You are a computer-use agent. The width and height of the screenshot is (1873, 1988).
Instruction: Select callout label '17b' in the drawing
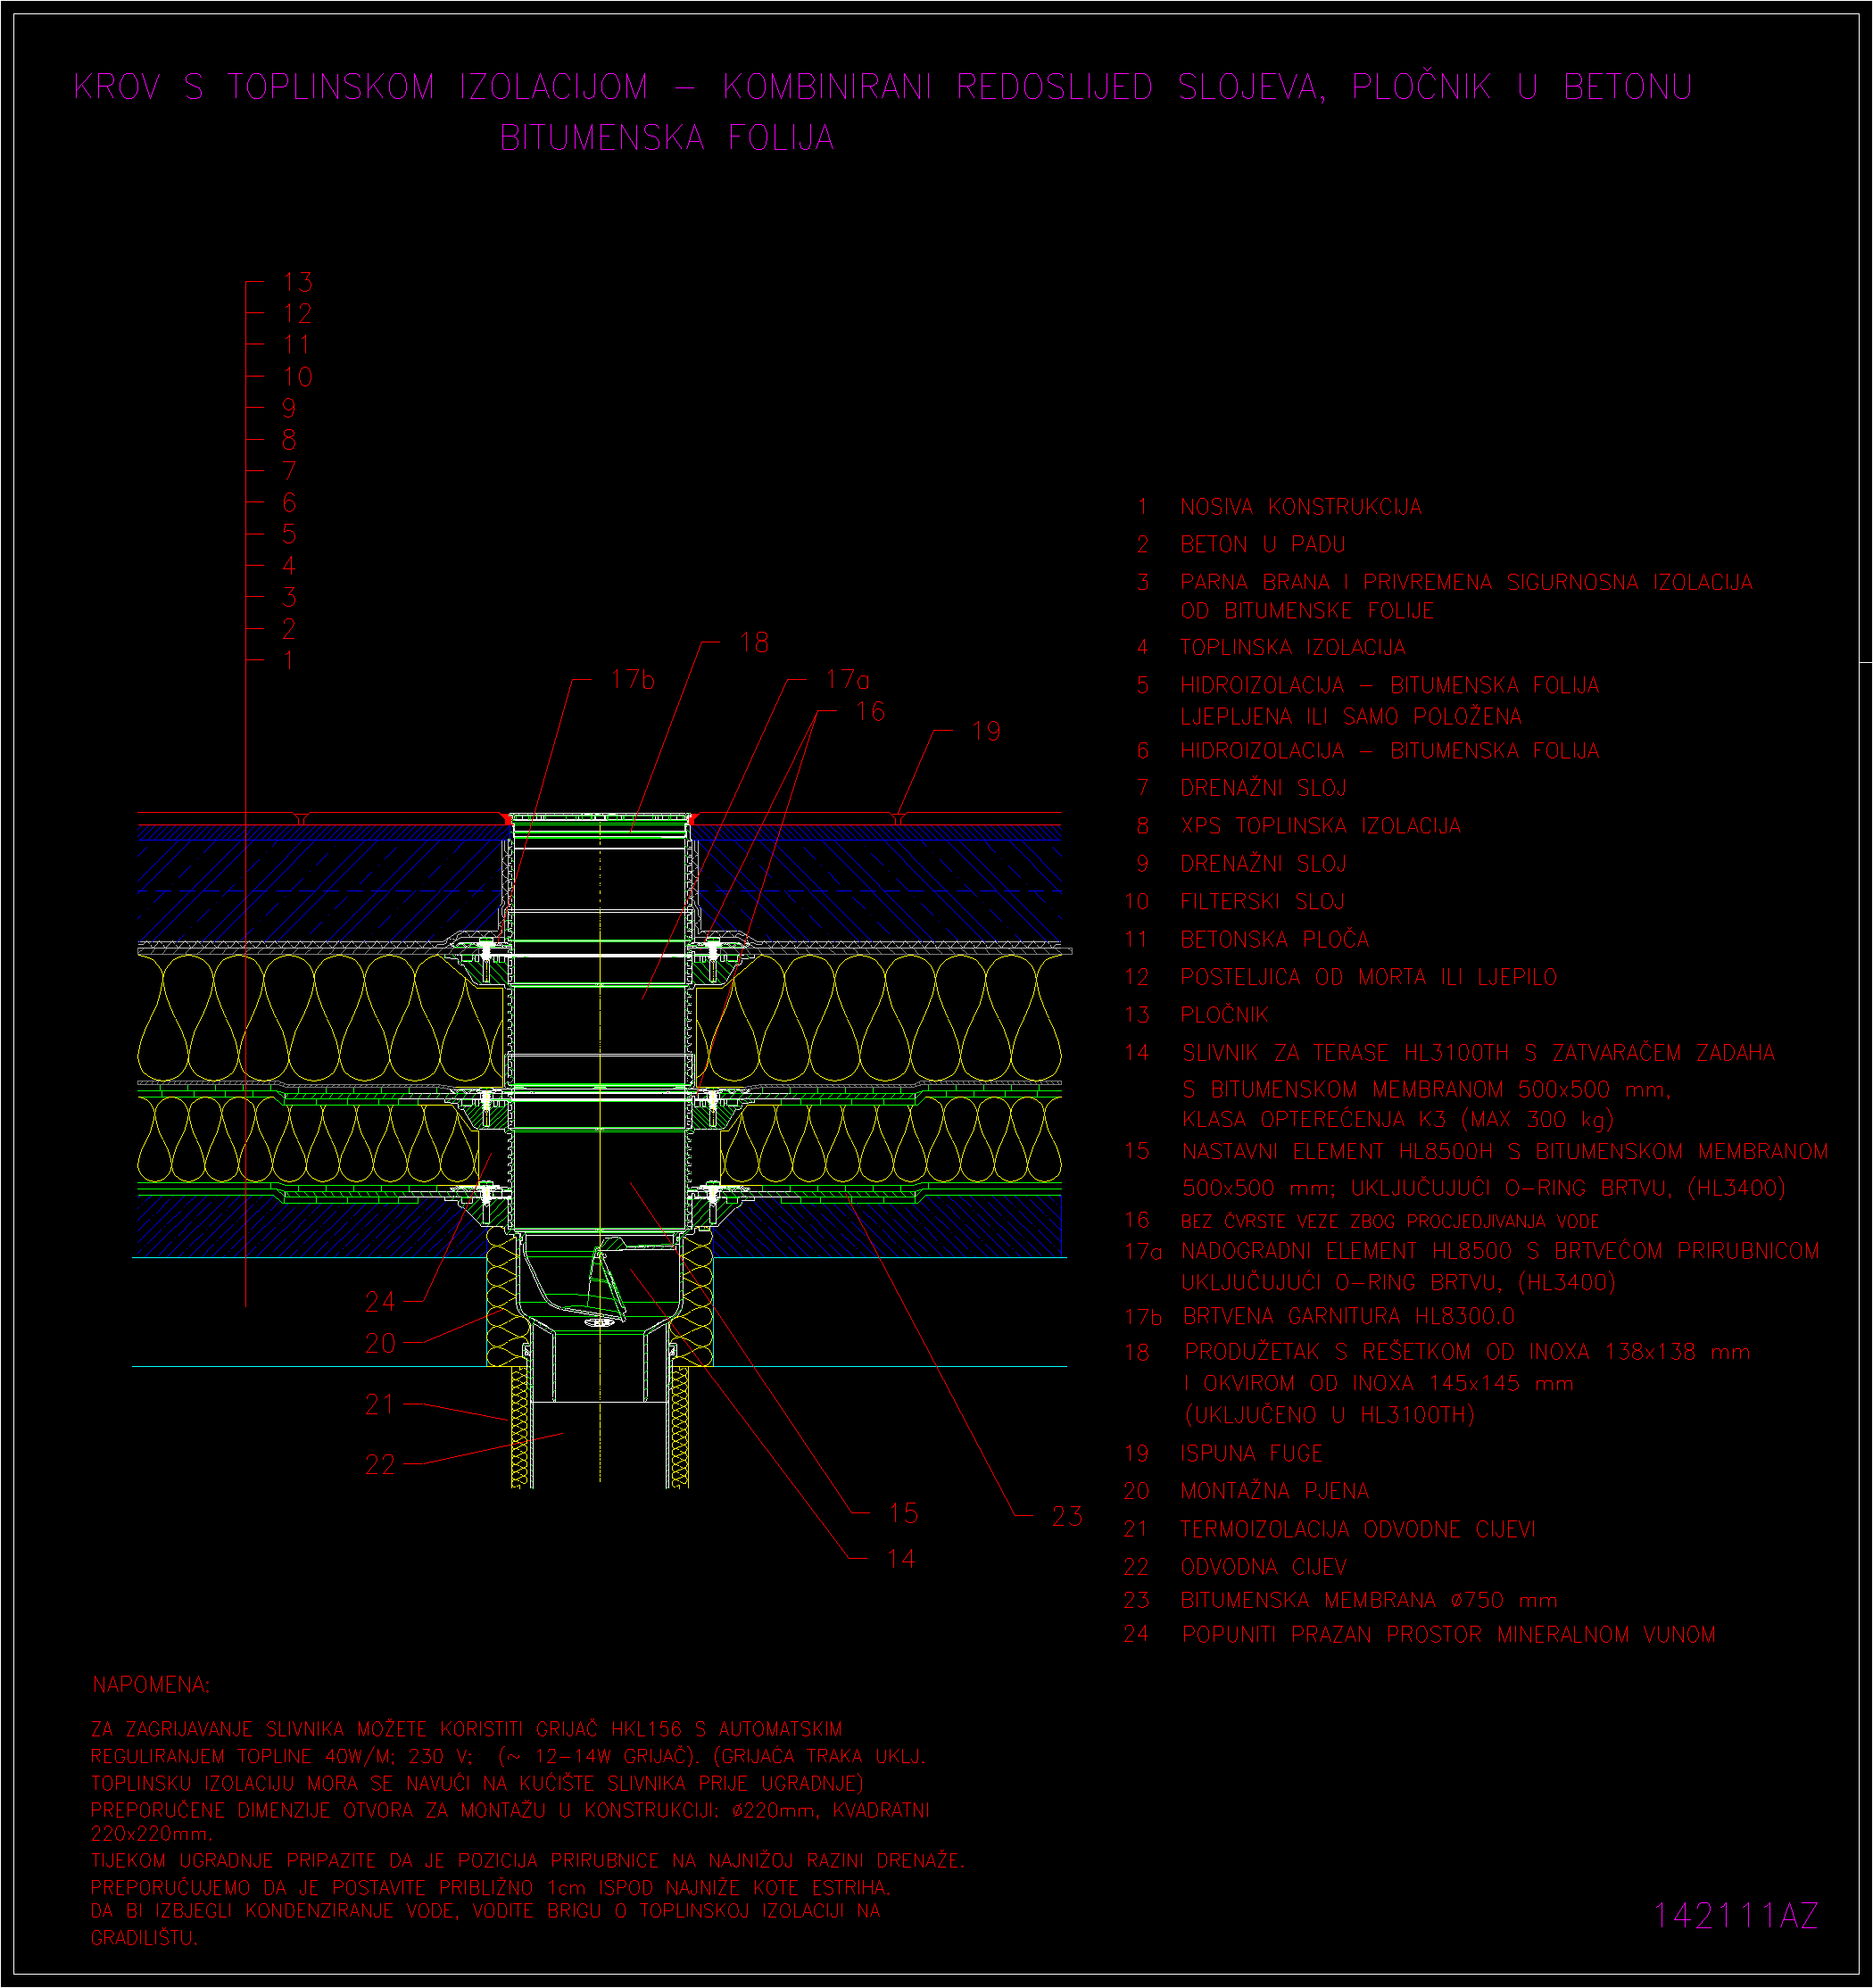point(632,680)
